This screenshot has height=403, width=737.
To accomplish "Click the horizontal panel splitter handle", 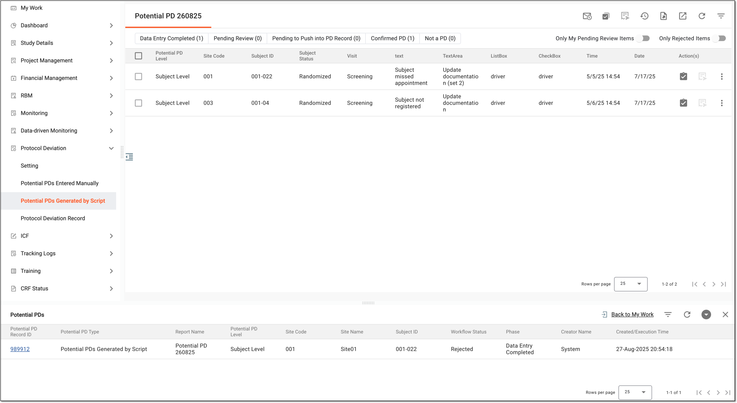I will [368, 303].
